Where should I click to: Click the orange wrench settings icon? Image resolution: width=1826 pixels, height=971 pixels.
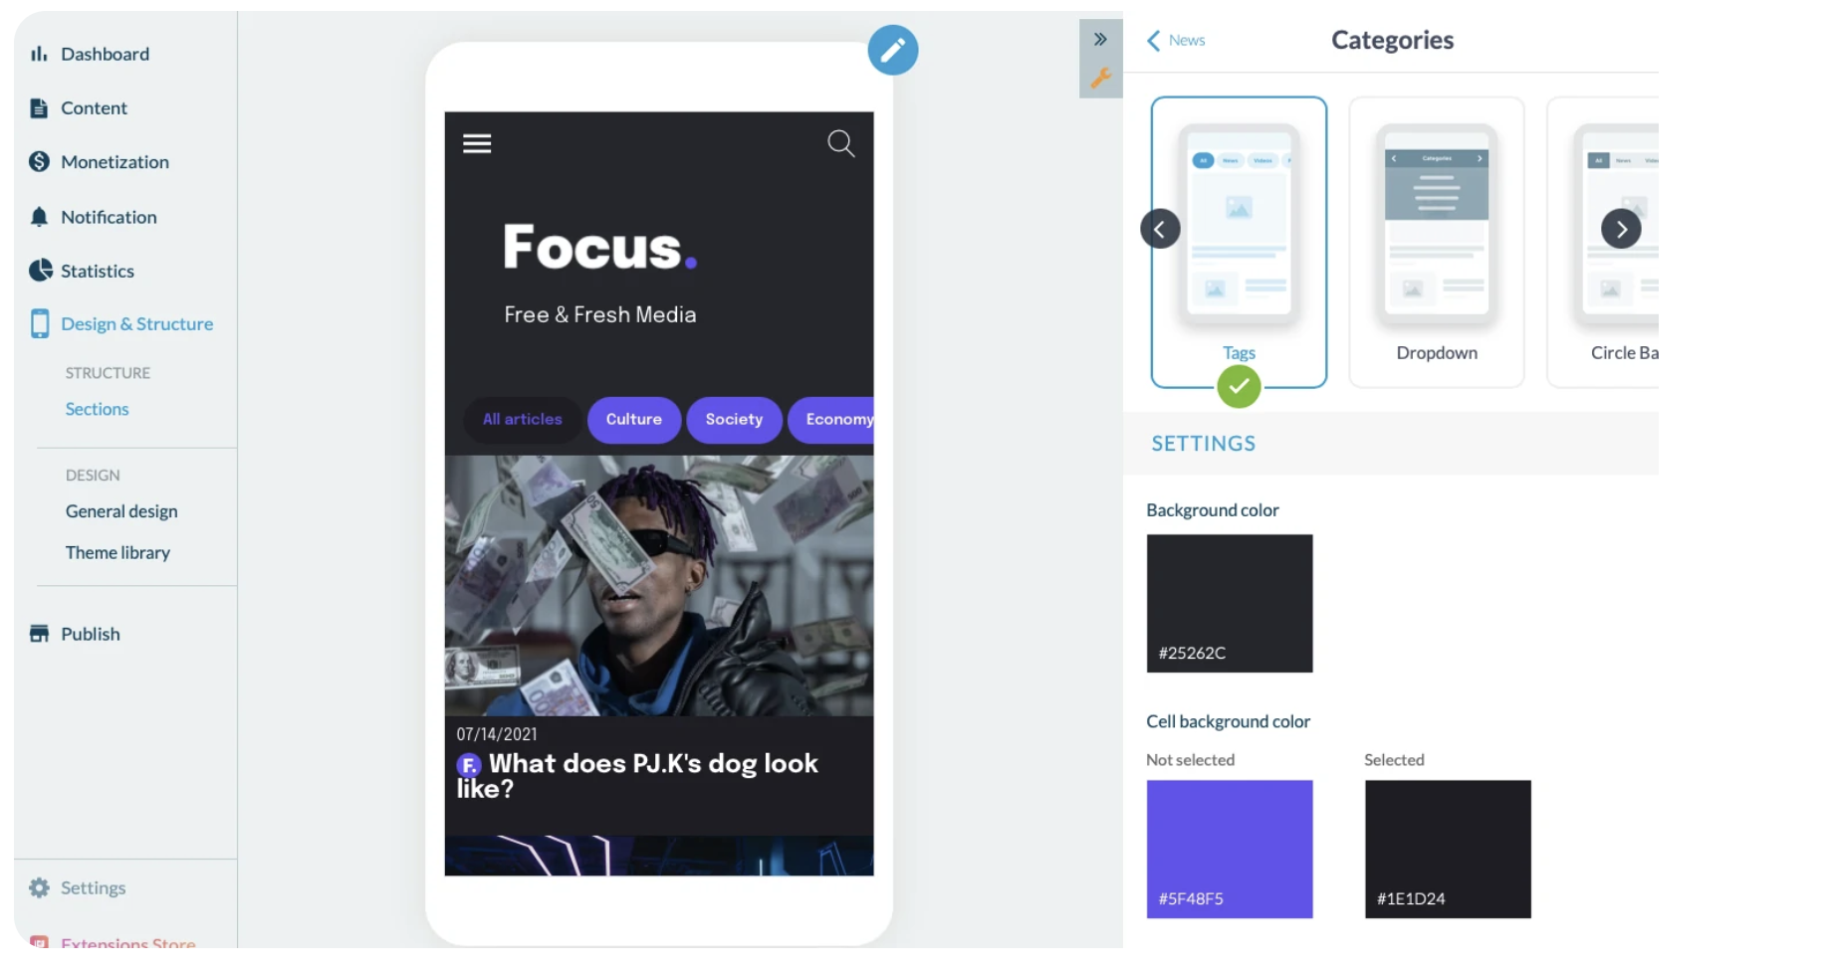pyautogui.click(x=1100, y=78)
